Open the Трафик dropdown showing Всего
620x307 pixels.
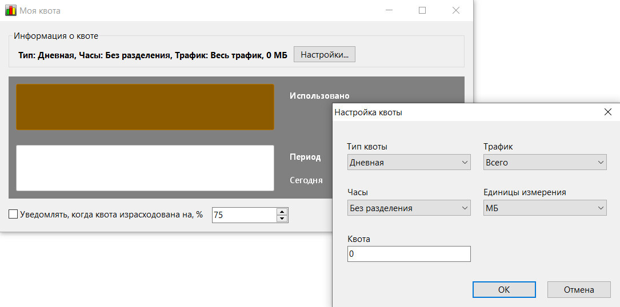(545, 162)
